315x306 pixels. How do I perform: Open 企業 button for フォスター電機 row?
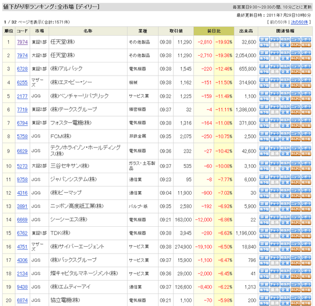(285, 125)
